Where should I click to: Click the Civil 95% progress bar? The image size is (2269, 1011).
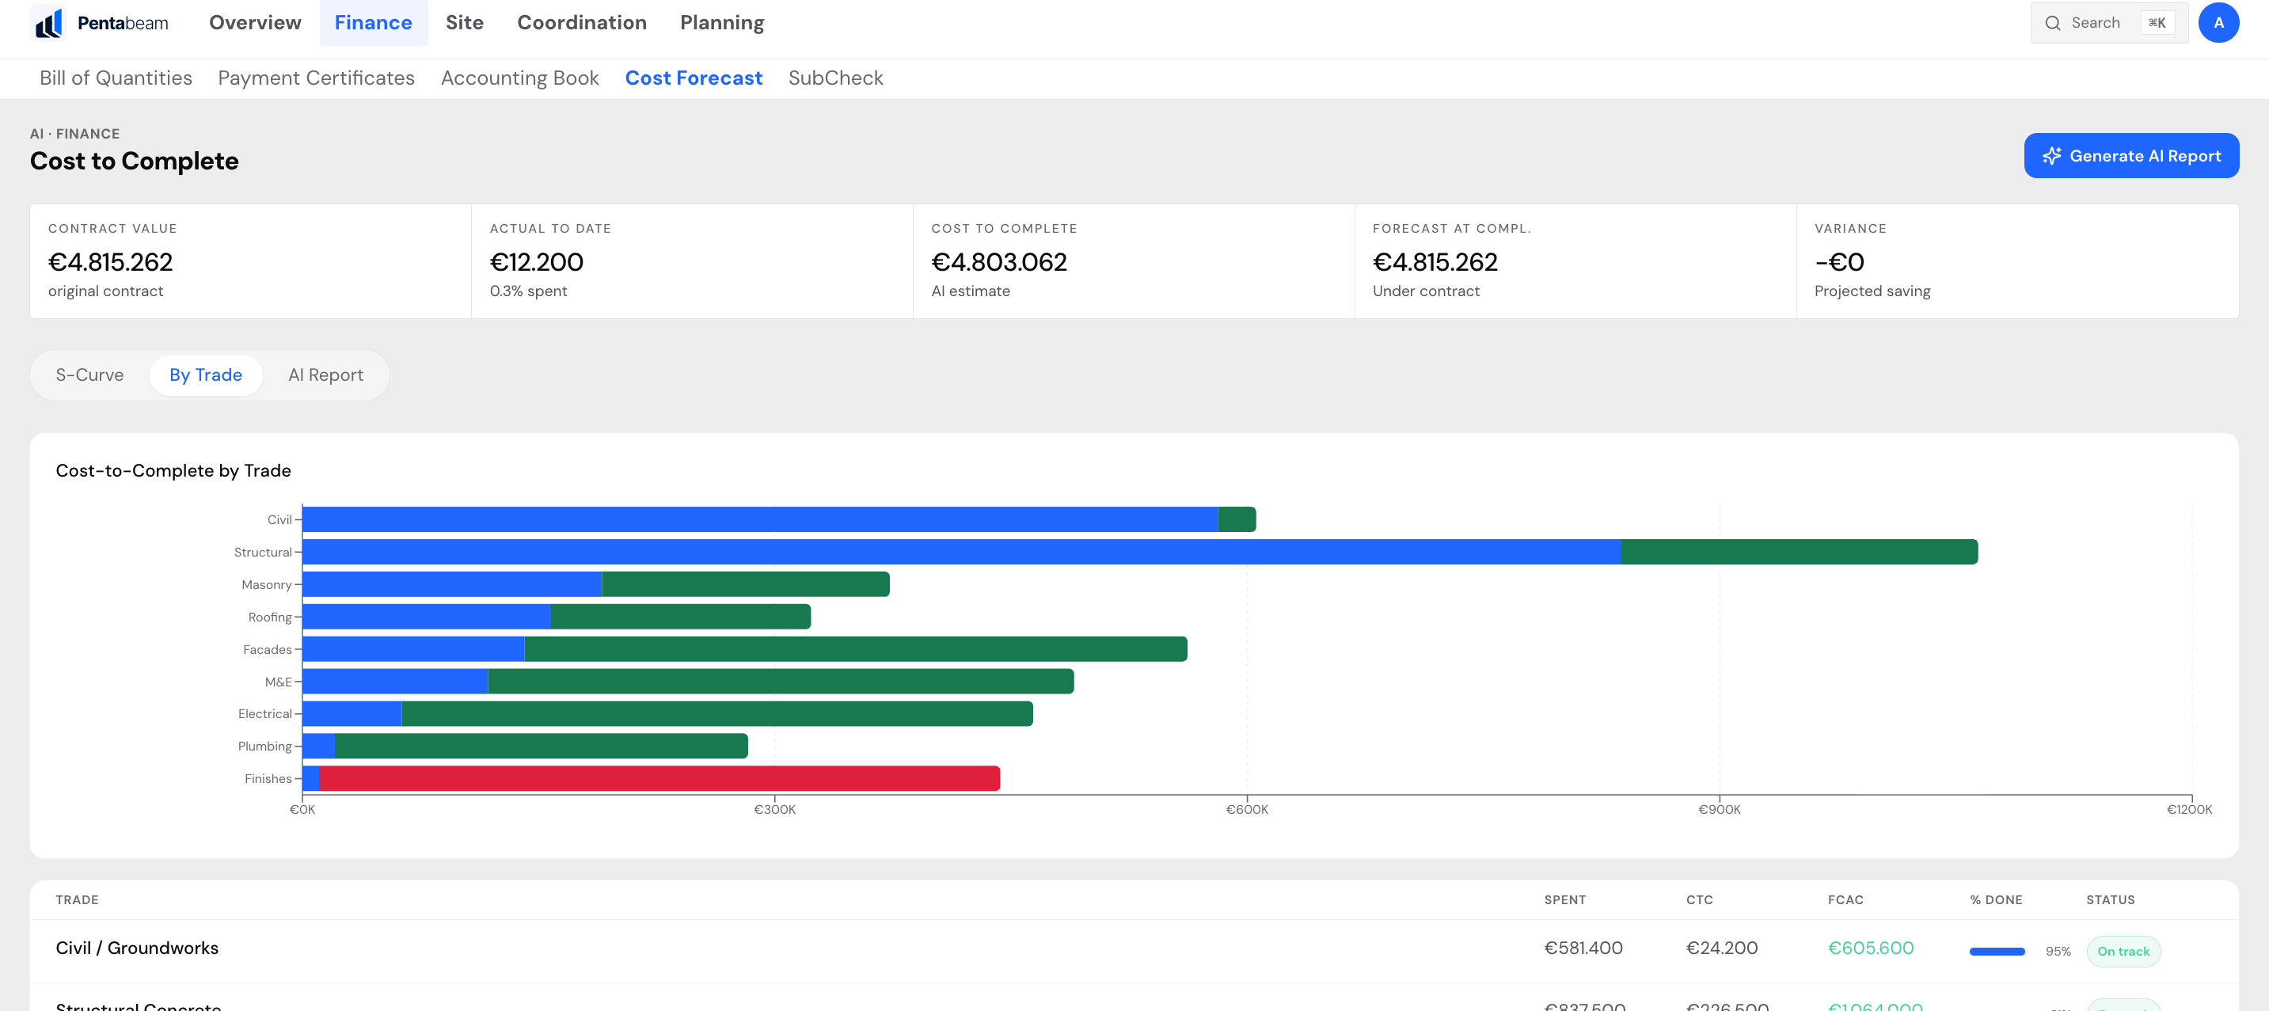pos(1997,951)
